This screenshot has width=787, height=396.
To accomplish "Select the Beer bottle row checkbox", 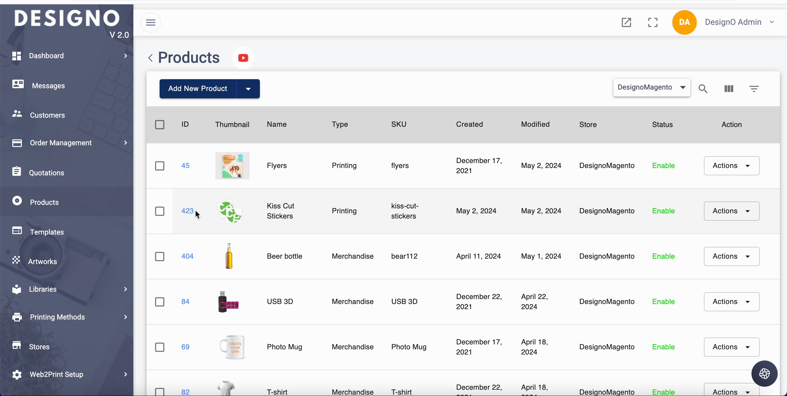I will [160, 256].
